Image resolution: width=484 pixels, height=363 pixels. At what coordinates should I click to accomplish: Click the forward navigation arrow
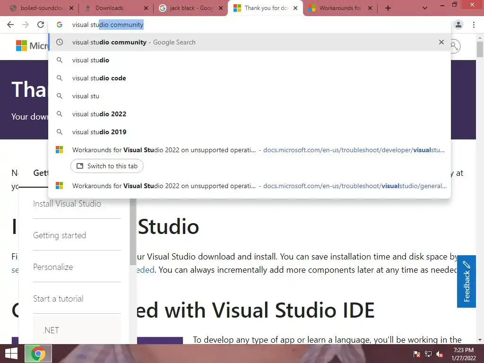coord(26,25)
